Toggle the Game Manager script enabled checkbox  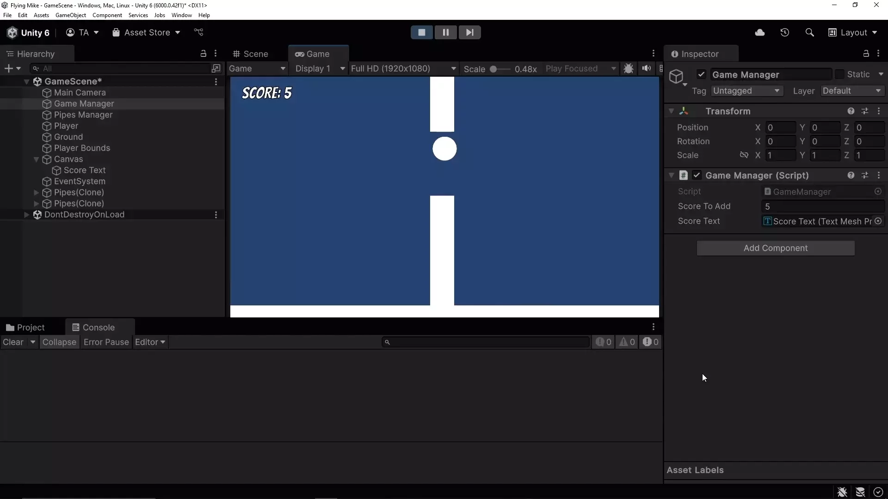pos(697,175)
